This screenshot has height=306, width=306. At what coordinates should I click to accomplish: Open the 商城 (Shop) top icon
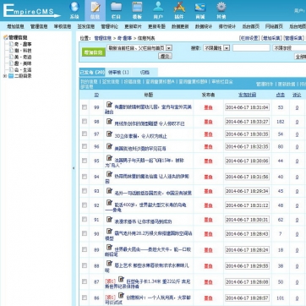tap(200, 10)
